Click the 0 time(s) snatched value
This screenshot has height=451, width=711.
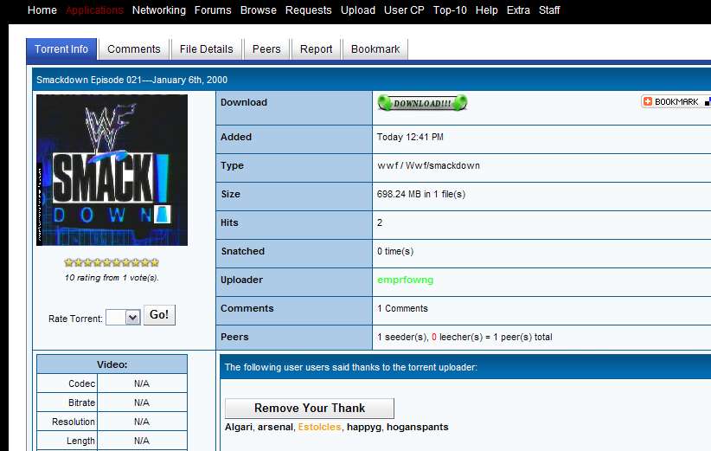click(x=395, y=251)
